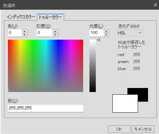Increase the 色(U) hue value with up arrow
The image size is (159, 134).
click(x=24, y=31)
